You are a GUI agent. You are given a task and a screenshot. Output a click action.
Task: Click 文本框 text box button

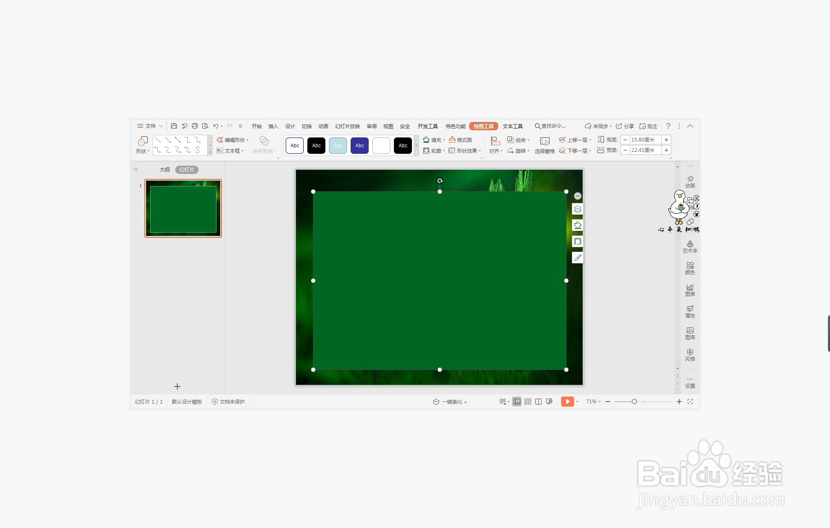click(230, 151)
